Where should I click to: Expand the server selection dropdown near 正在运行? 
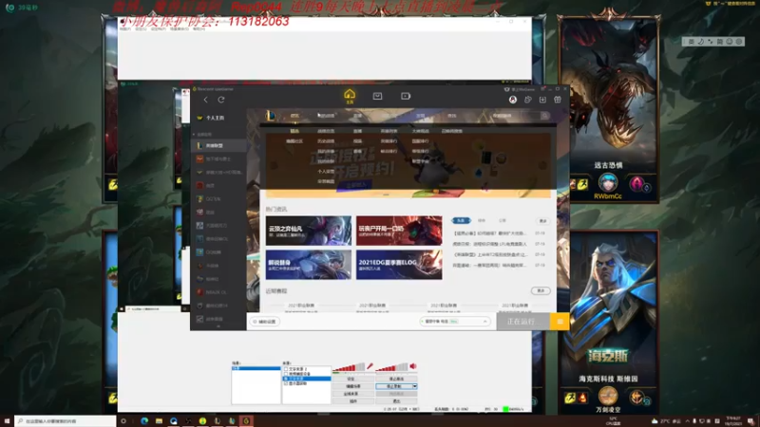point(484,322)
